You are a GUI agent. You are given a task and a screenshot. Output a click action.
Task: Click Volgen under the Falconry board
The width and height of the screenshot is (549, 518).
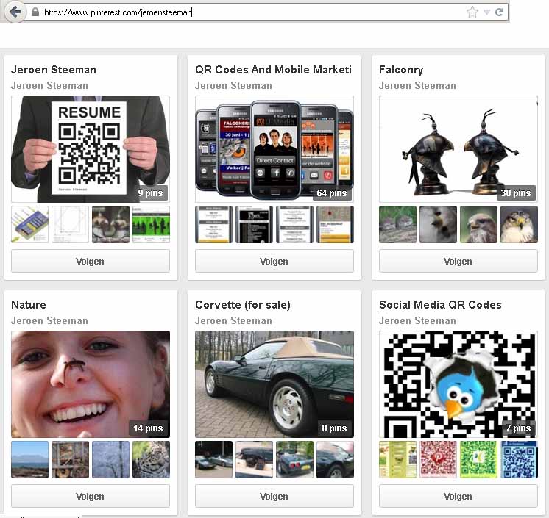pos(458,261)
